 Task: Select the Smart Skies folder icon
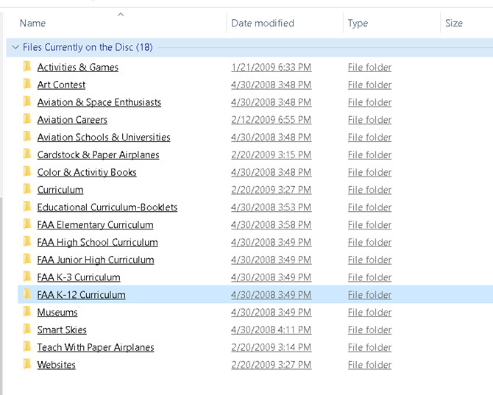(27, 330)
